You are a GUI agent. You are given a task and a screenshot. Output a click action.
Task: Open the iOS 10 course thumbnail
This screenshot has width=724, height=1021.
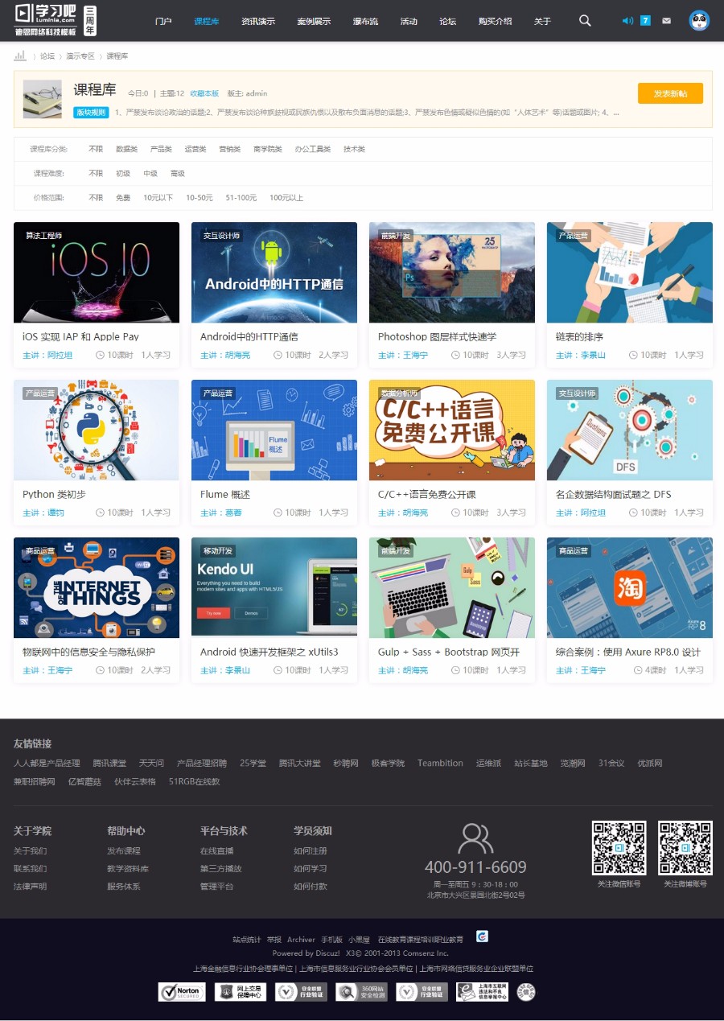tap(97, 273)
